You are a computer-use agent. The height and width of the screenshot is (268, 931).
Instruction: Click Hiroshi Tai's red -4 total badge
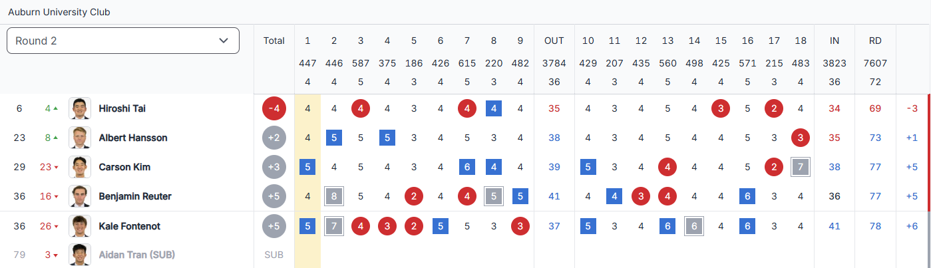[274, 108]
